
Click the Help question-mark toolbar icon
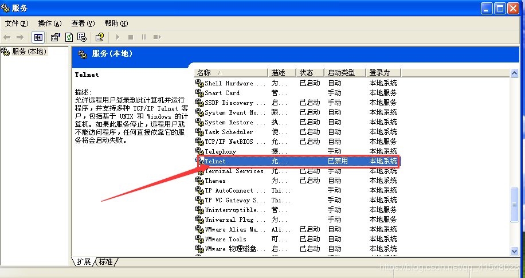[100, 37]
